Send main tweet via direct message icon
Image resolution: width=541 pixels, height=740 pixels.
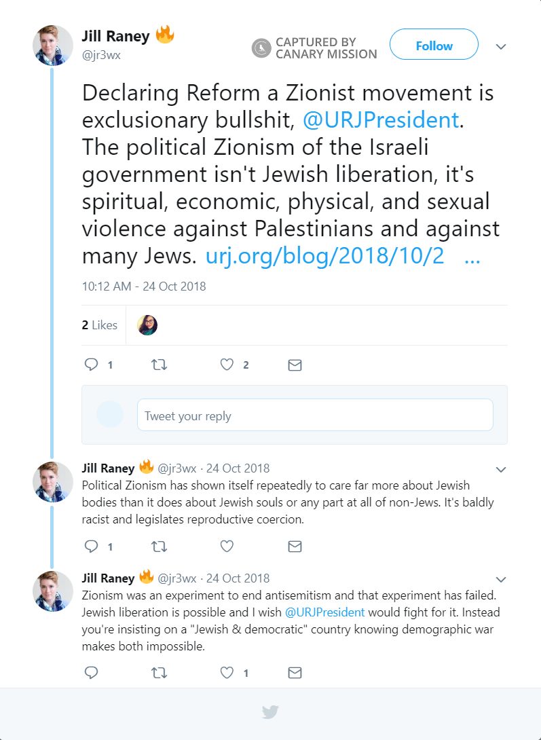[295, 365]
